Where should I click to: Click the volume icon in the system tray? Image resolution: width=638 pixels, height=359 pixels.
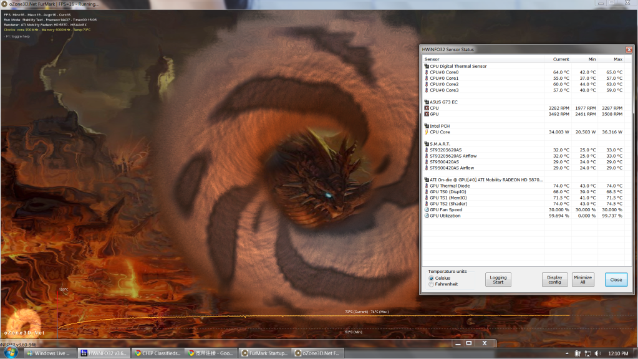point(597,353)
